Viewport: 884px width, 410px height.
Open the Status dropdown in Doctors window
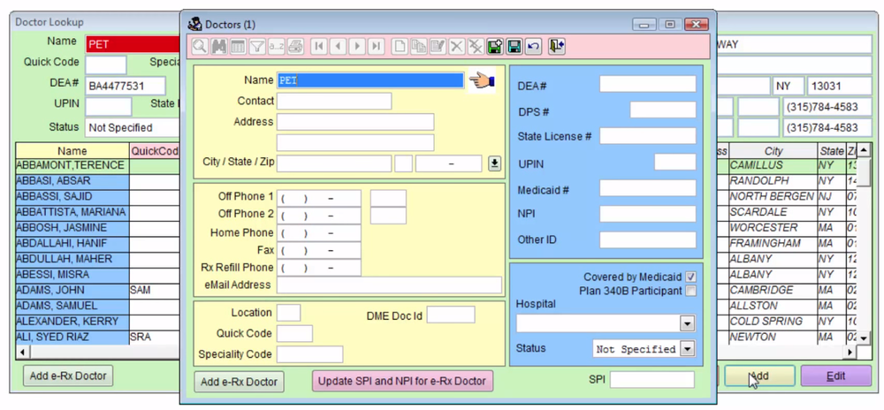point(686,349)
